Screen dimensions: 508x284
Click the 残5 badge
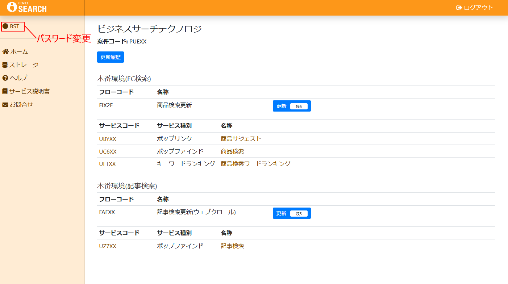(299, 106)
